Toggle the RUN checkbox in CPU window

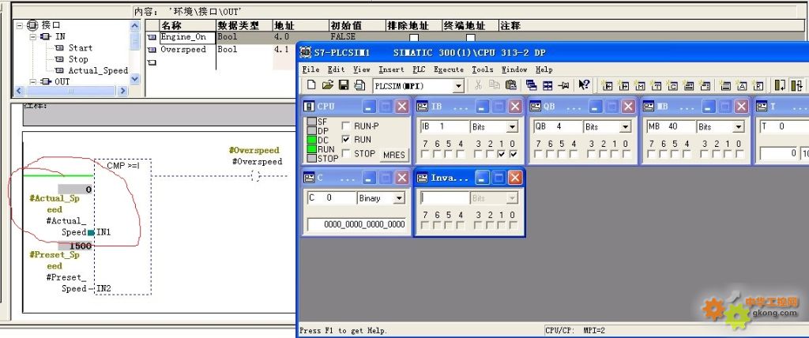tap(345, 139)
